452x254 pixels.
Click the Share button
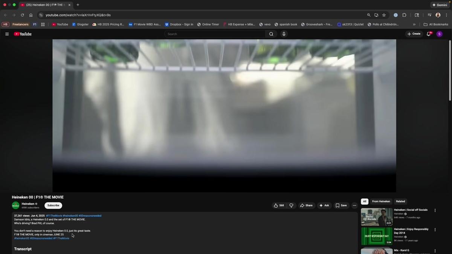306,205
